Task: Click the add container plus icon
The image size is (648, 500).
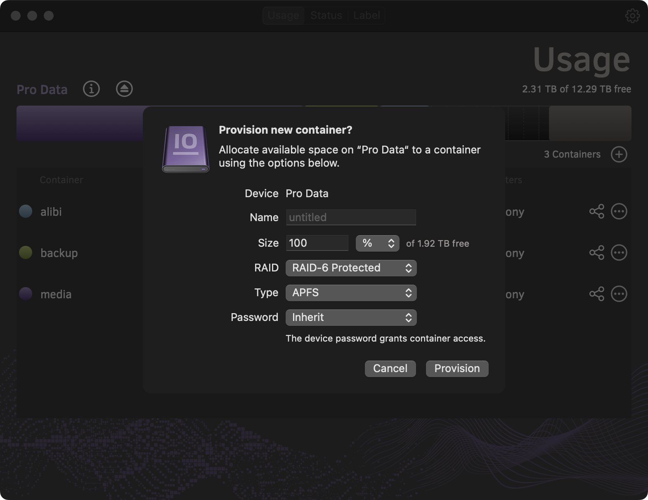Action: coord(619,154)
